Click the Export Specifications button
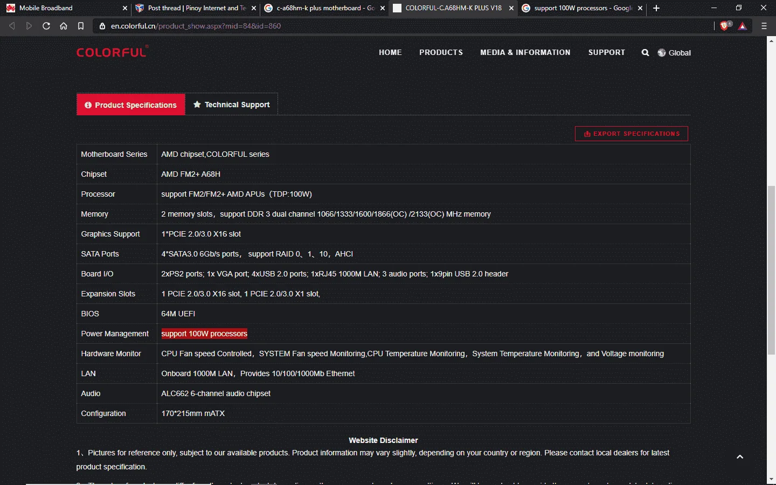776x485 pixels. [632, 134]
